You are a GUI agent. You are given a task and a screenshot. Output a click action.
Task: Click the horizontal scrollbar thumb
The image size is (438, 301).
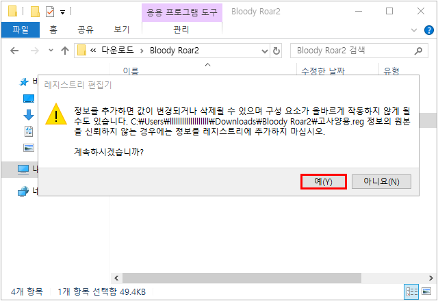coord(242,278)
